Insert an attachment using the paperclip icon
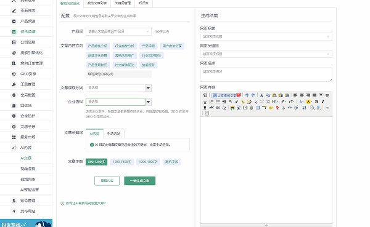 click(252, 108)
